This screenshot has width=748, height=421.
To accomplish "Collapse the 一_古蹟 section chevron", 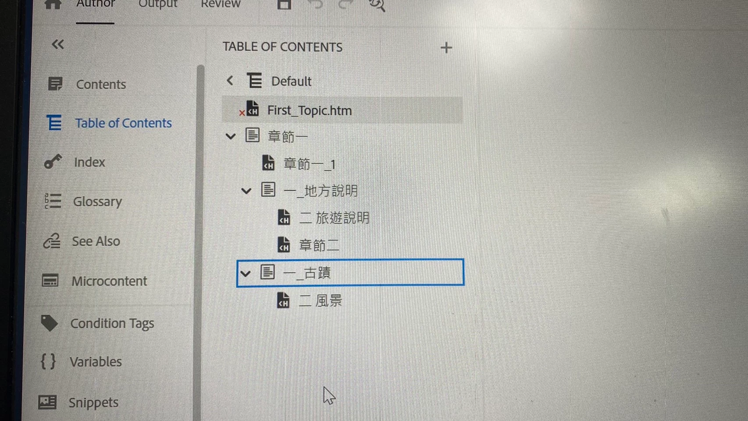I will tap(246, 274).
